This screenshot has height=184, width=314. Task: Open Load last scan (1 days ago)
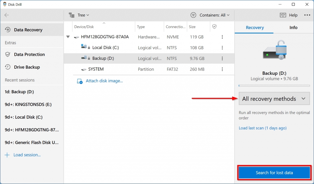pyautogui.click(x=262, y=128)
